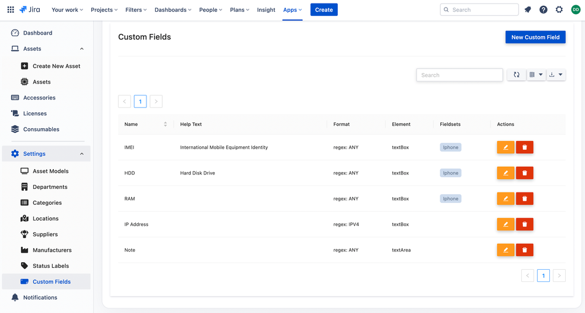
Task: Open the export download dropdown
Action: click(x=556, y=75)
